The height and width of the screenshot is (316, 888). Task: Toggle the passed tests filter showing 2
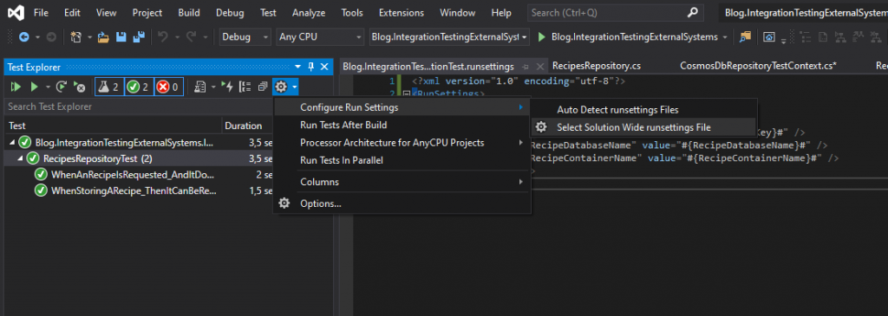click(x=140, y=87)
